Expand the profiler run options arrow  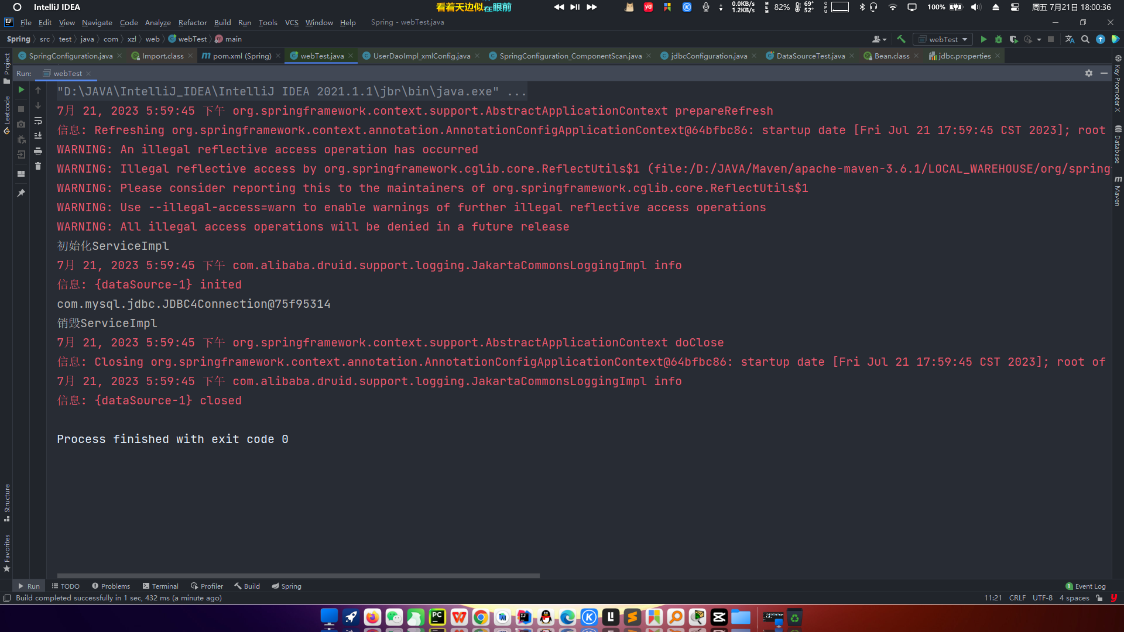pyautogui.click(x=1039, y=39)
